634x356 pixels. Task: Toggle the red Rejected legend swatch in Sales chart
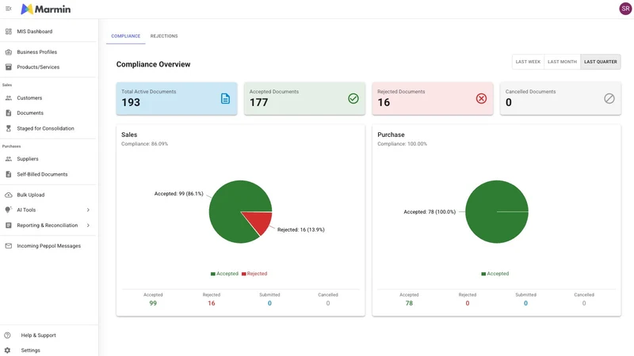[x=244, y=274]
